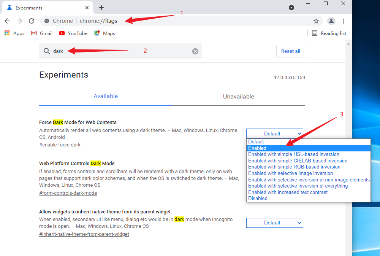Viewport: 380px width, 256px height.
Task: Bookmark this page with the star icon
Action: click(316, 21)
